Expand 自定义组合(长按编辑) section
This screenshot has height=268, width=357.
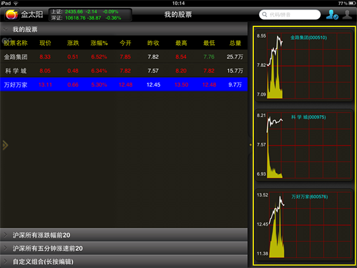124,261
